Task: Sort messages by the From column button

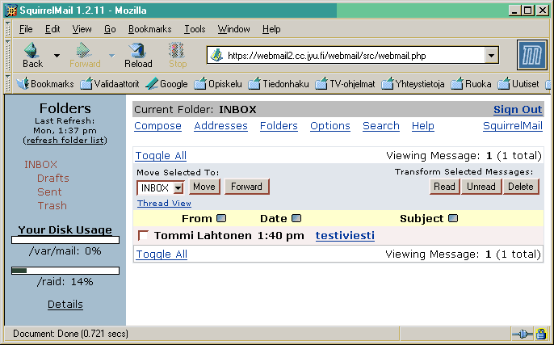Action: pyautogui.click(x=221, y=218)
